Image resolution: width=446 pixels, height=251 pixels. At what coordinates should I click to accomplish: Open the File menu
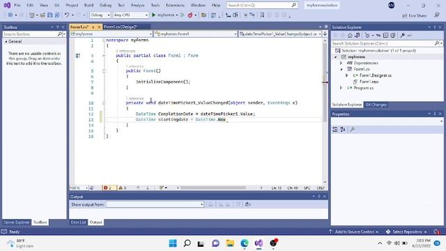coord(17,5)
